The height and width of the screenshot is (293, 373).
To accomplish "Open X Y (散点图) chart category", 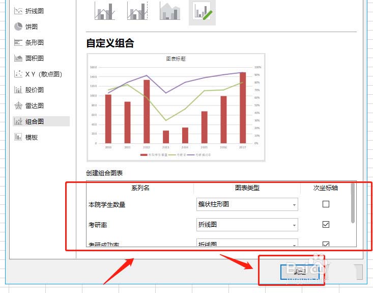I will [44, 74].
